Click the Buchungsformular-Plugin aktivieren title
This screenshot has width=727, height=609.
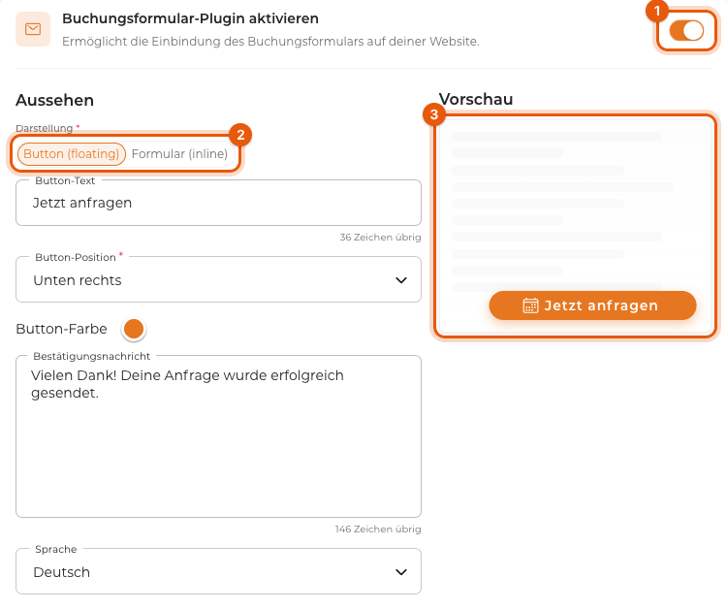pyautogui.click(x=190, y=18)
